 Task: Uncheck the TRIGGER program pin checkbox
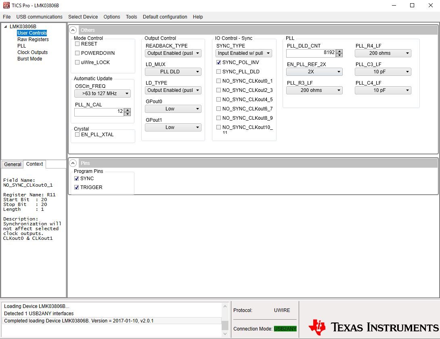tap(77, 187)
